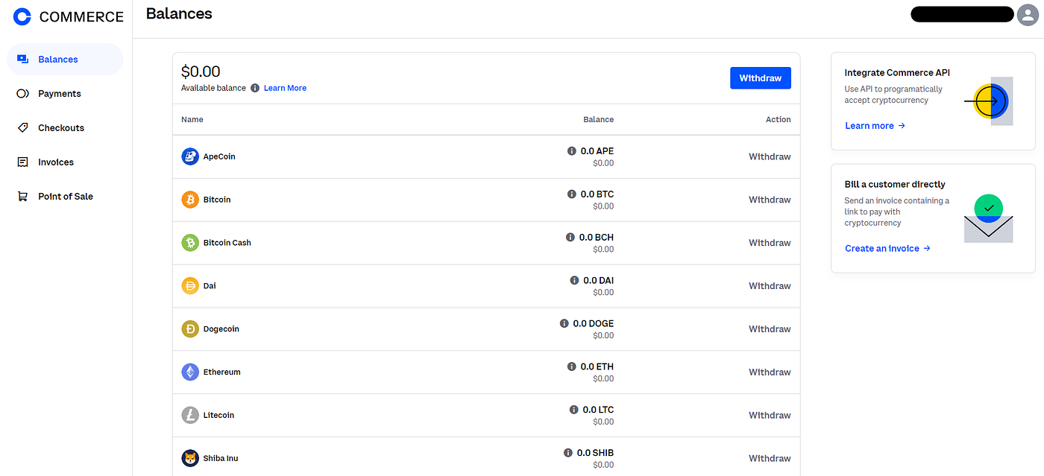
Task: Withdraw from the Shiba Inu row
Action: (770, 459)
